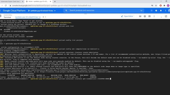This screenshot has height=95, width=170.
Task: Click the Cloud Shell resize handle bar
Action: pyautogui.click(x=86, y=14)
